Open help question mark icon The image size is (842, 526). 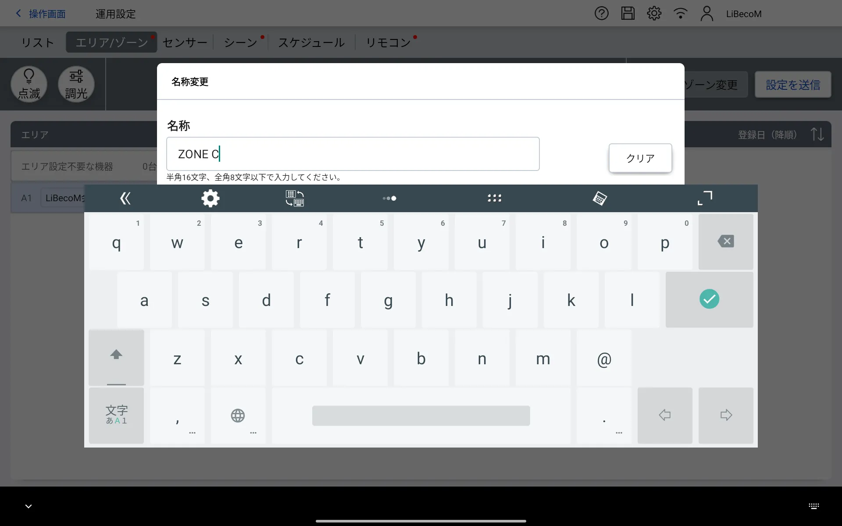601,14
